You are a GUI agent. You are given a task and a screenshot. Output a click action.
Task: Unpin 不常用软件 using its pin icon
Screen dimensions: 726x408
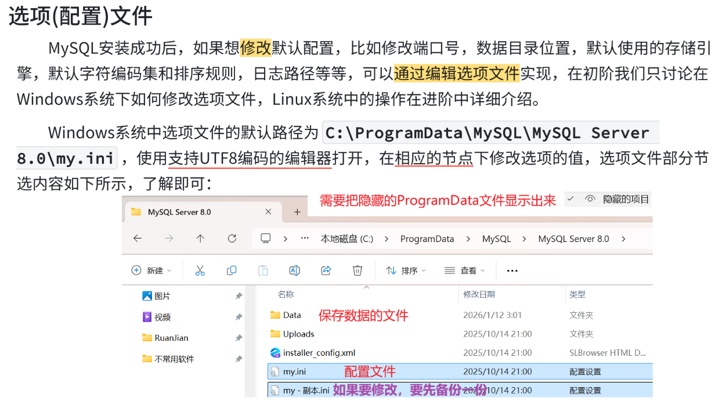click(x=239, y=359)
